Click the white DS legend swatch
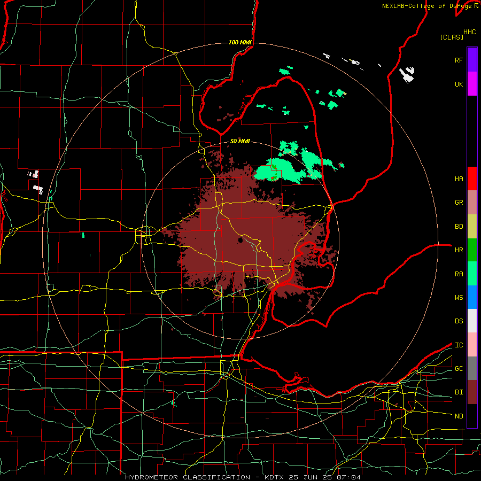 (472, 321)
